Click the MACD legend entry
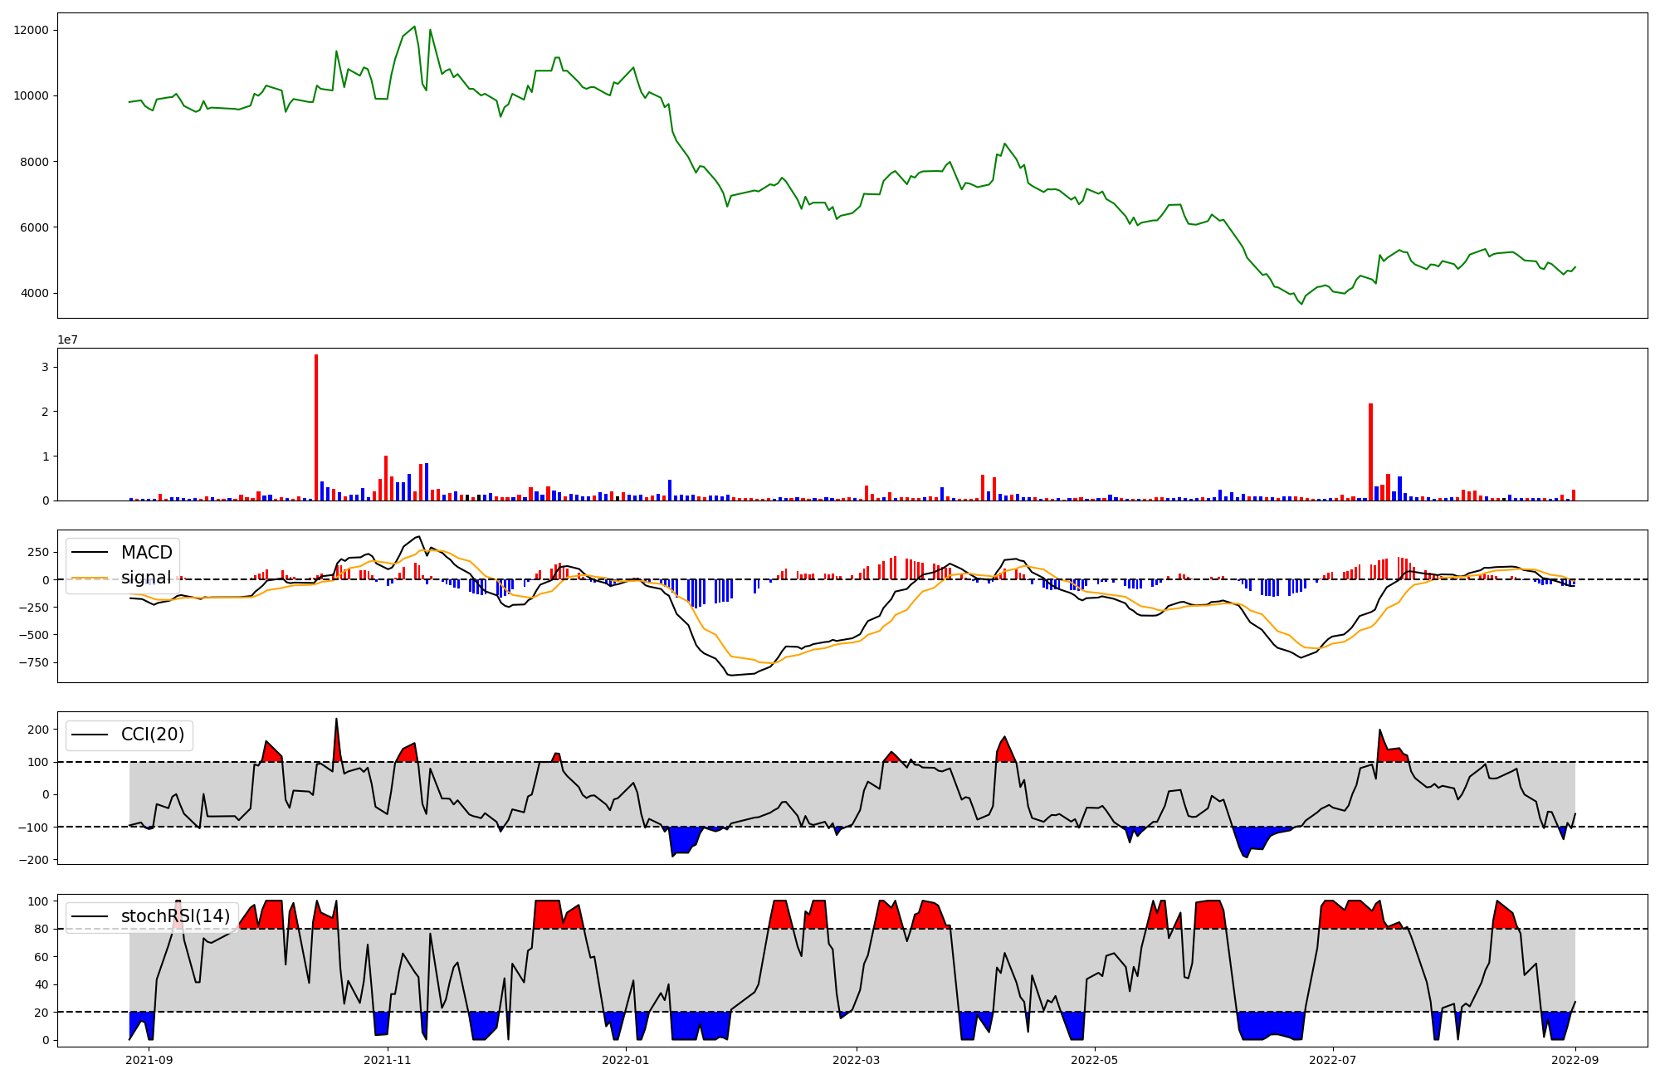This screenshot has height=1079, width=1660. 146,553
